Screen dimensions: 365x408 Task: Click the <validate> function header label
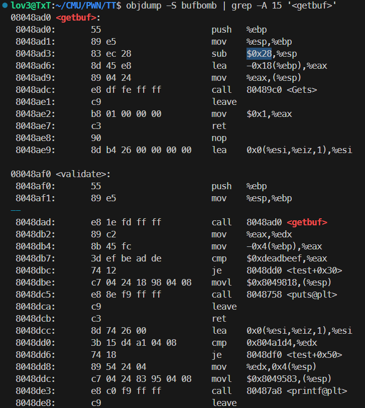83,174
